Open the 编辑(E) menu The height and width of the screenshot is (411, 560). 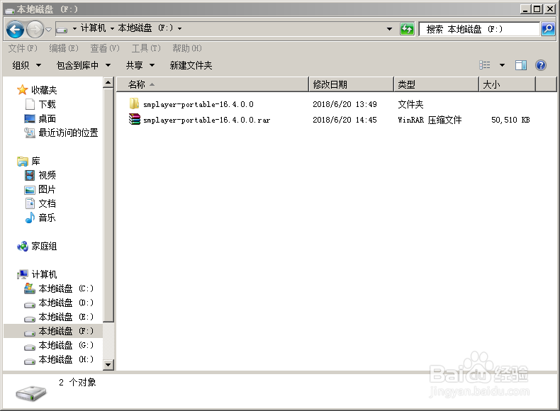tap(64, 48)
